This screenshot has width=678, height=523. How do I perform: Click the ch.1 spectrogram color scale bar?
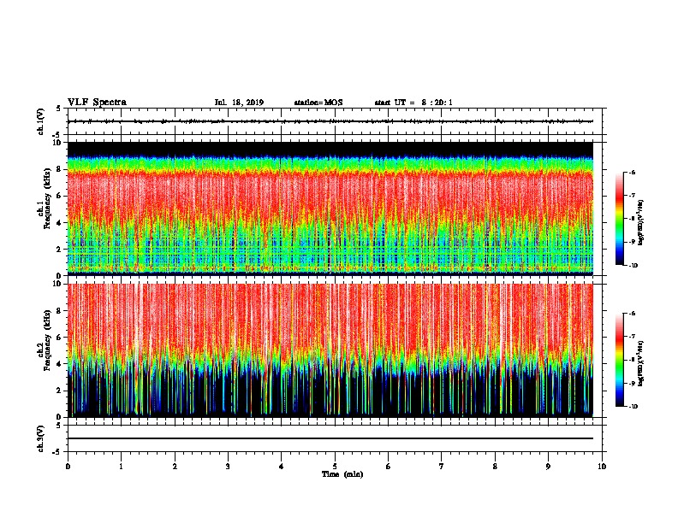[x=620, y=219]
